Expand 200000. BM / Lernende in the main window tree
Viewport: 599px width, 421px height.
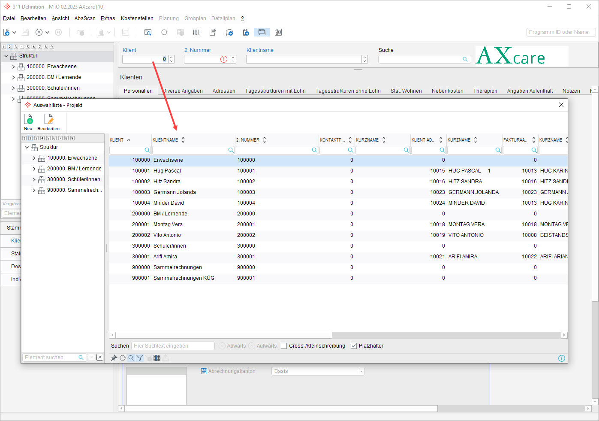click(x=13, y=77)
